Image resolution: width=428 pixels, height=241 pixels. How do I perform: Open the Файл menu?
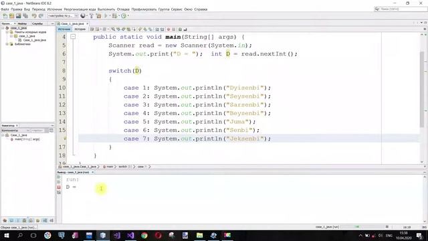pos(5,9)
